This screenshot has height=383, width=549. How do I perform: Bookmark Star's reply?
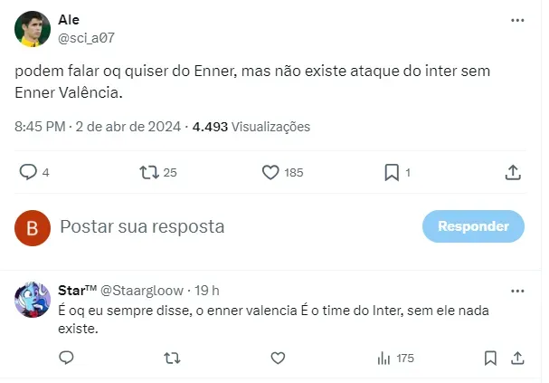click(x=490, y=359)
